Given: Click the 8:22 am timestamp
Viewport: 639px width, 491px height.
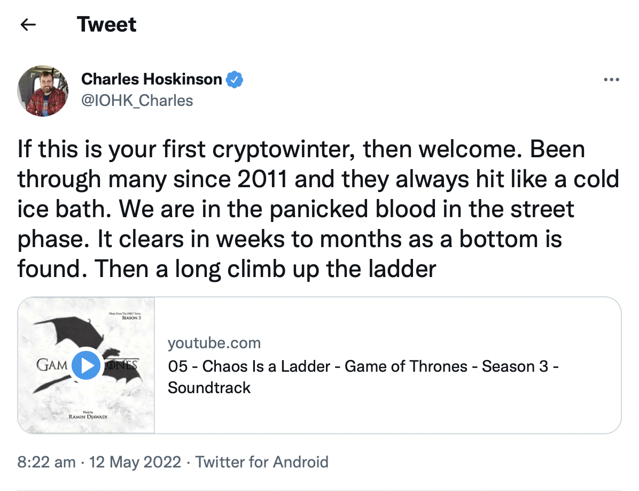Looking at the screenshot, I should pyautogui.click(x=46, y=462).
